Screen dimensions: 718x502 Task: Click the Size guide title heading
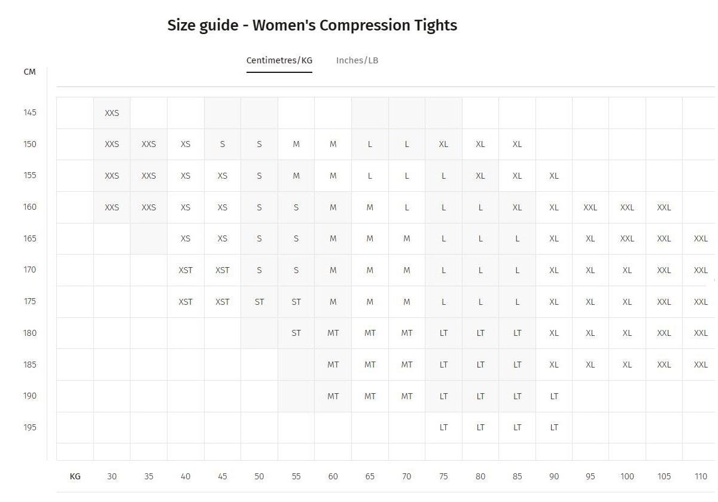point(312,25)
